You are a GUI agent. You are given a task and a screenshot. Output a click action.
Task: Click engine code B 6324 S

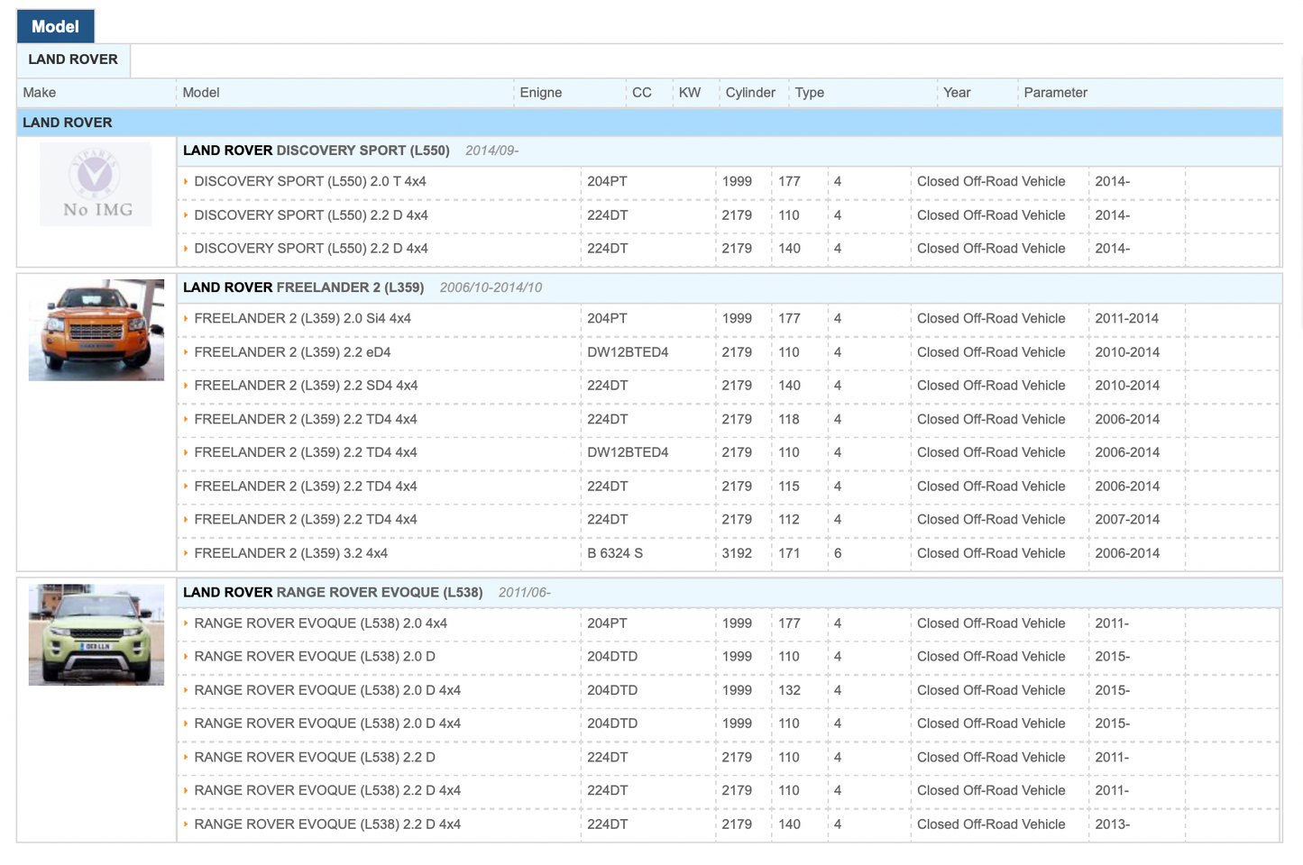tap(615, 553)
